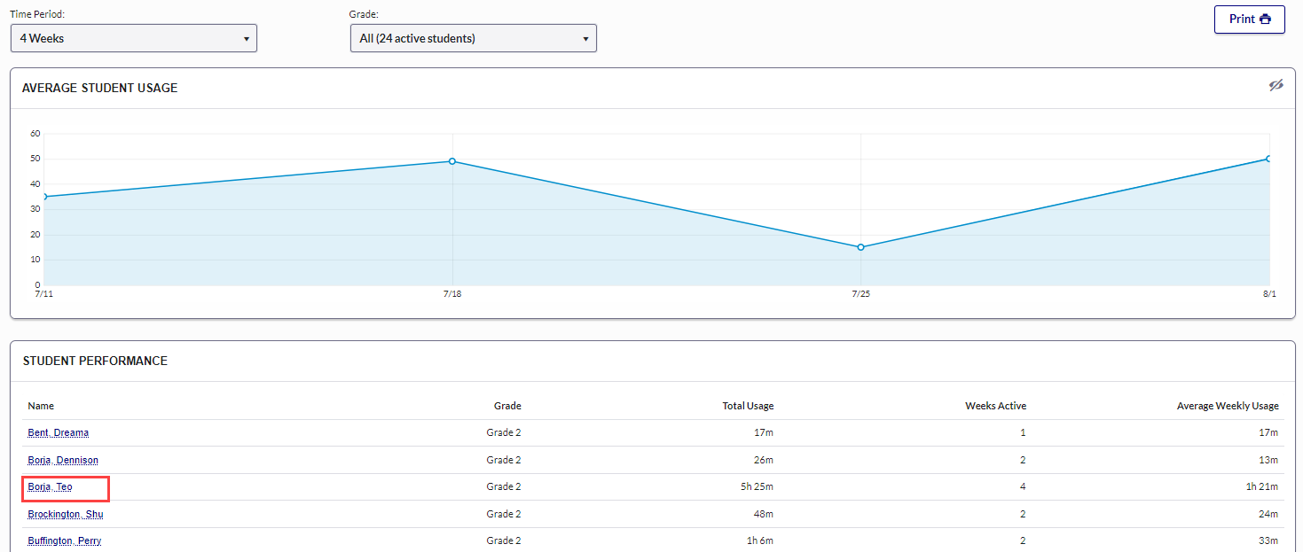
Task: Open Brockington, Shu's student report
Action: click(x=65, y=515)
